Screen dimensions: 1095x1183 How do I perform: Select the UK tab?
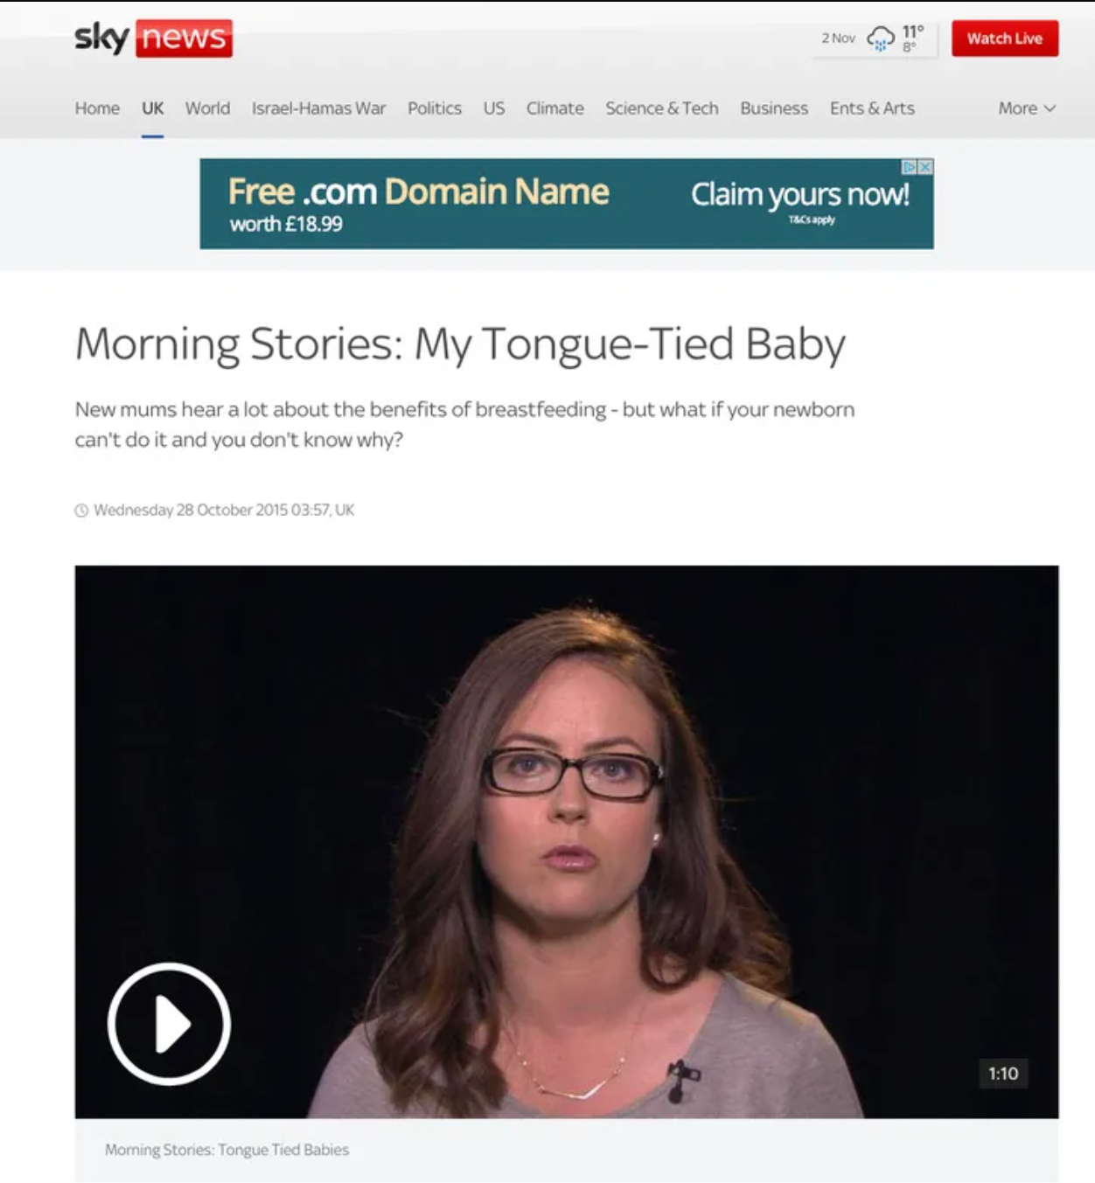[x=152, y=108]
